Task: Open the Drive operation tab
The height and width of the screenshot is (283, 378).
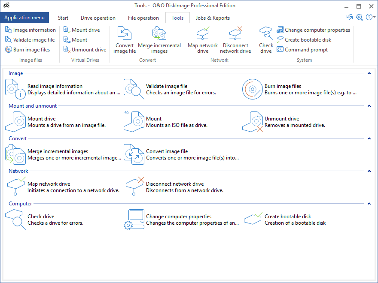Action: tap(98, 18)
